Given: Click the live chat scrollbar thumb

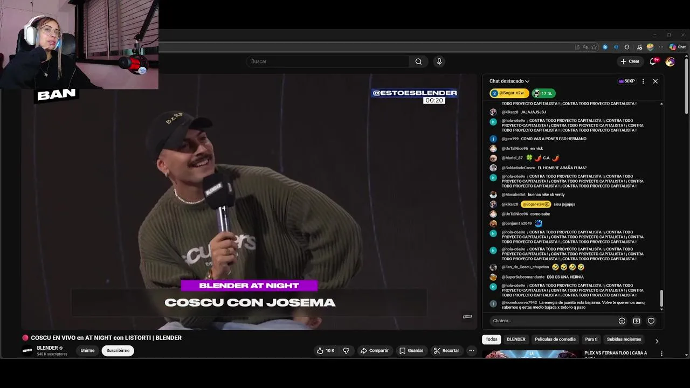Looking at the screenshot, I should 661,297.
